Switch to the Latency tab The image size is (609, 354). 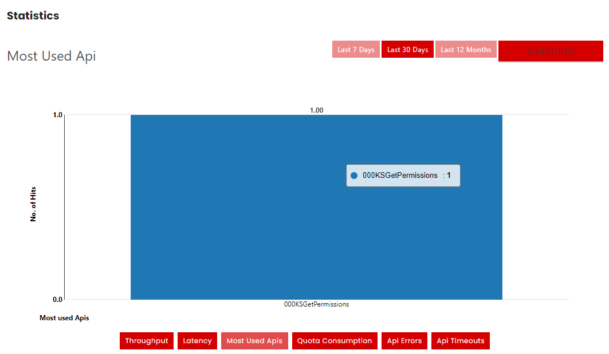[x=197, y=341]
